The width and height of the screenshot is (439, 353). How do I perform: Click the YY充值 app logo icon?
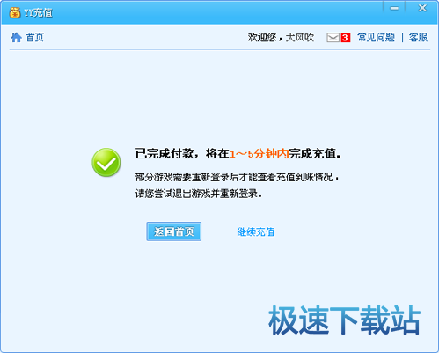click(15, 12)
